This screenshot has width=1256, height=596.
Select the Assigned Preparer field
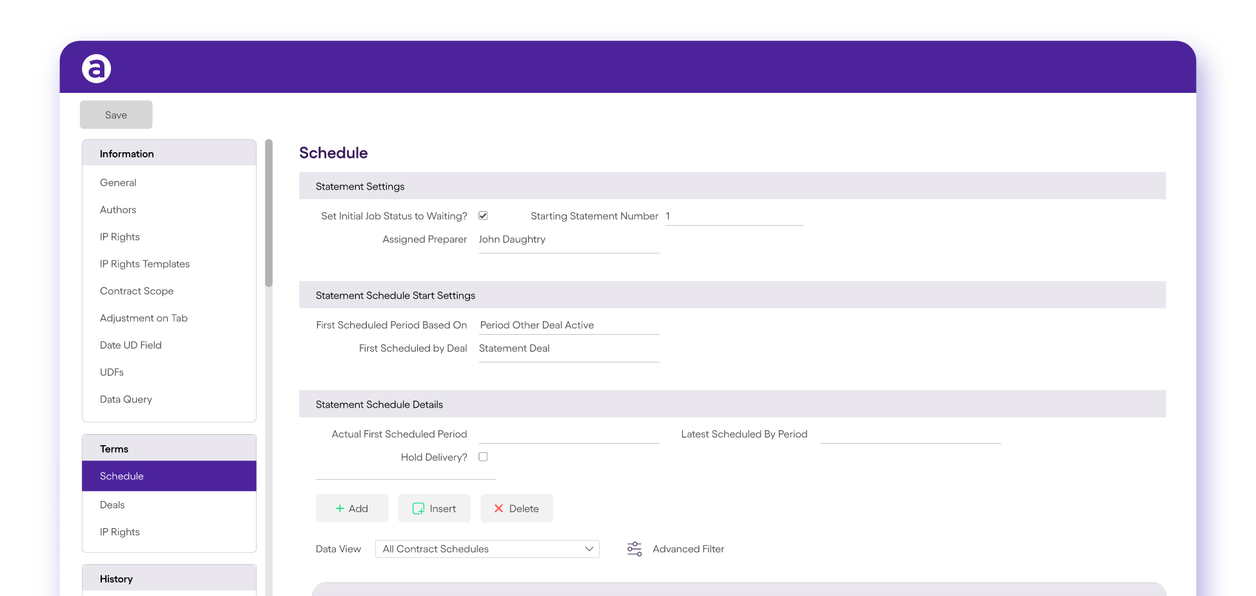click(x=568, y=240)
